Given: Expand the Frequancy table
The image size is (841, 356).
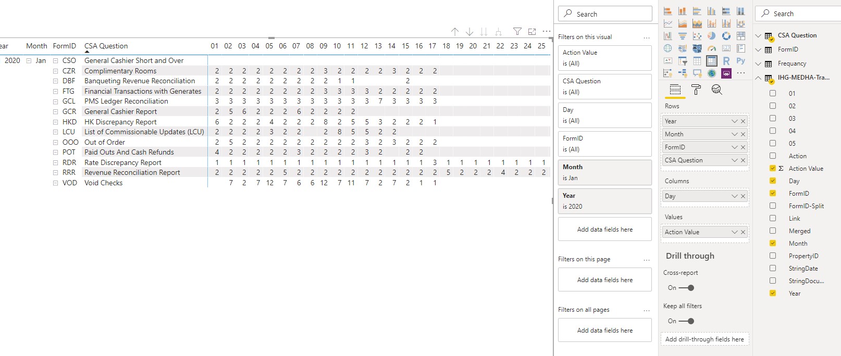Looking at the screenshot, I should click(759, 63).
